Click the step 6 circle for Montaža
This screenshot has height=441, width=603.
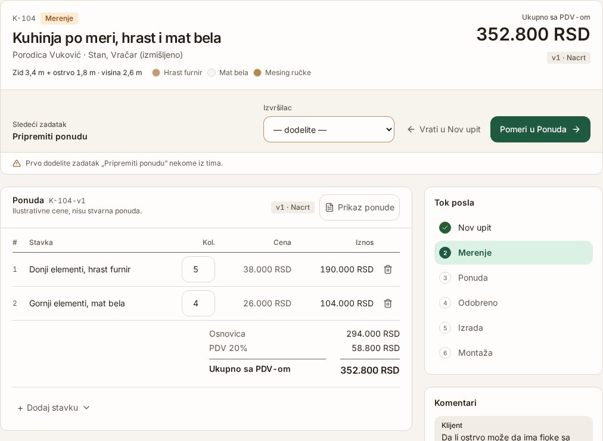tap(445, 353)
